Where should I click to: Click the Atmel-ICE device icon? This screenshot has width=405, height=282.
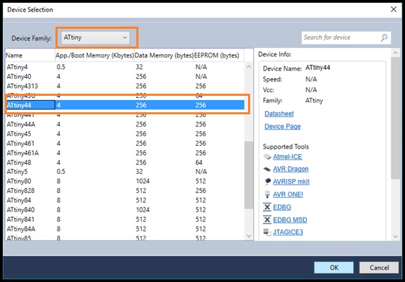coord(267,157)
